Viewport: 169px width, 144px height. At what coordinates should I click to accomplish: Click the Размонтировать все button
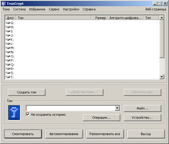105,134
